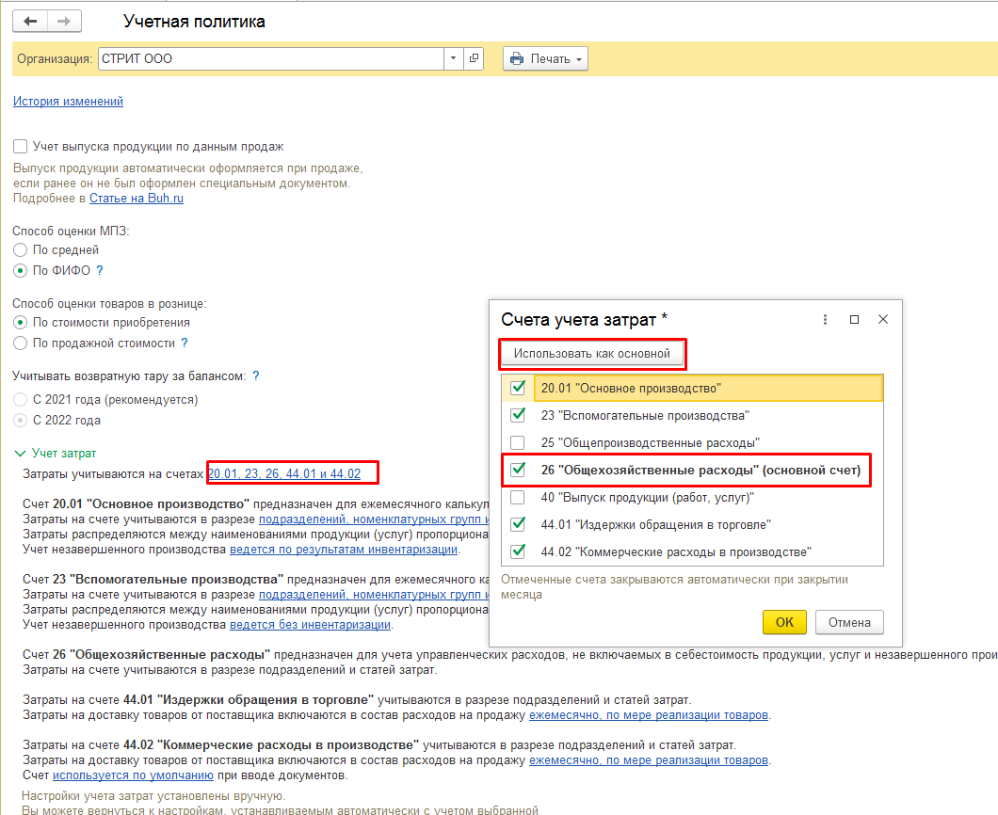The image size is (998, 815).
Task: Select По средней valuation method
Action: [21, 250]
